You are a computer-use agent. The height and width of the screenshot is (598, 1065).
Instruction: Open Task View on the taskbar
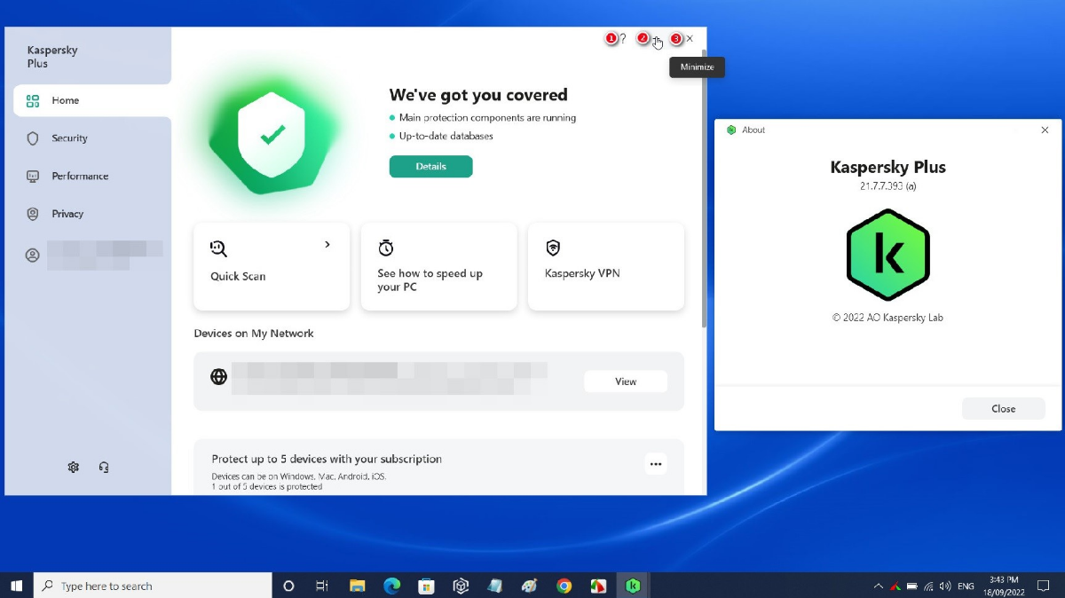click(x=322, y=586)
